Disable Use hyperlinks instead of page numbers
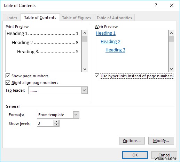Screen dimensions: 180x162 (x=97, y=76)
